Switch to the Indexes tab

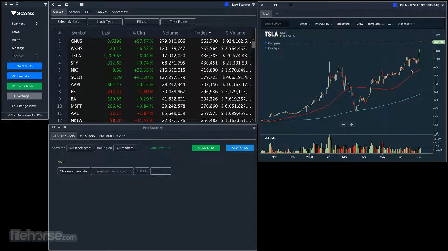[x=102, y=12]
